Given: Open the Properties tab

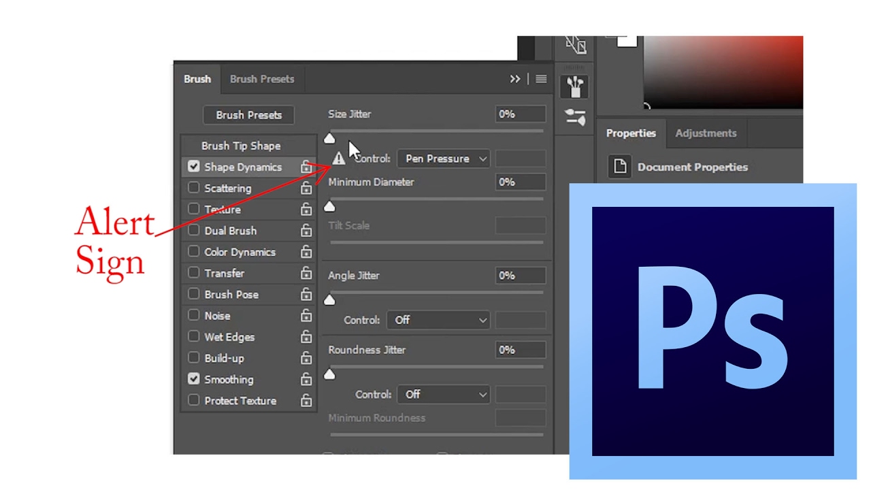Looking at the screenshot, I should [631, 133].
